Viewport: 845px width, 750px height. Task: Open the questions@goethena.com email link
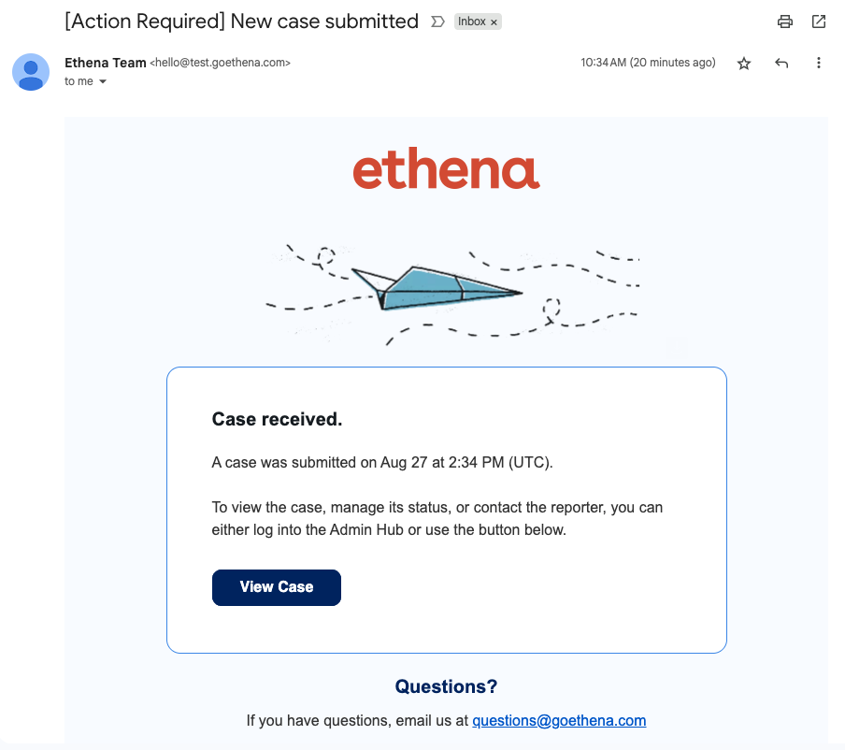coord(559,720)
